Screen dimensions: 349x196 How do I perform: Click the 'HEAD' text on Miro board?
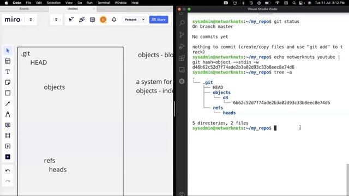pyautogui.click(x=39, y=63)
